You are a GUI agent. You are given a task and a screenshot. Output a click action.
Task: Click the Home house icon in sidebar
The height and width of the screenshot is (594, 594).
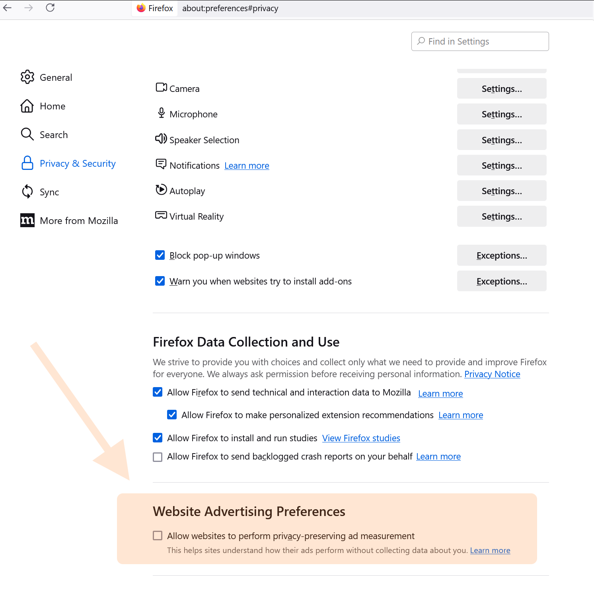(x=27, y=106)
